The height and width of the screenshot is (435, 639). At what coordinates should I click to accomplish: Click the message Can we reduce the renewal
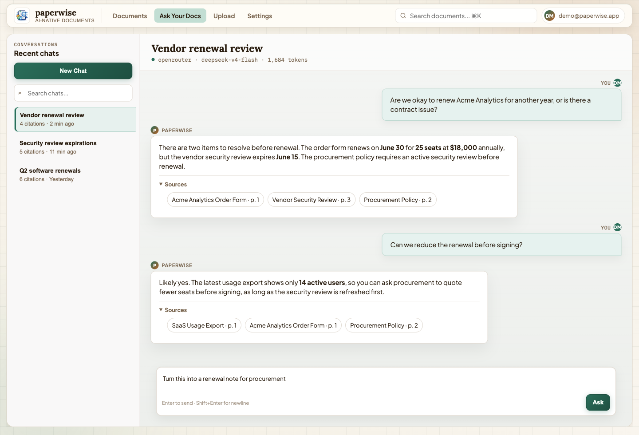[501, 245]
